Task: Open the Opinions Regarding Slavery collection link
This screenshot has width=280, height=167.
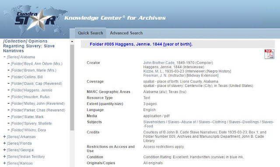Action: click(29, 46)
